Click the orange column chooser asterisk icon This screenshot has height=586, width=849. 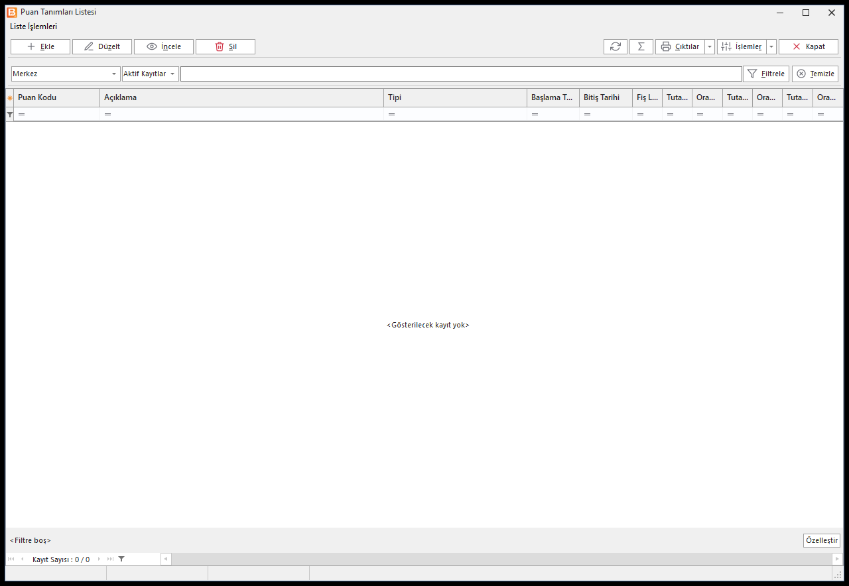(10, 98)
